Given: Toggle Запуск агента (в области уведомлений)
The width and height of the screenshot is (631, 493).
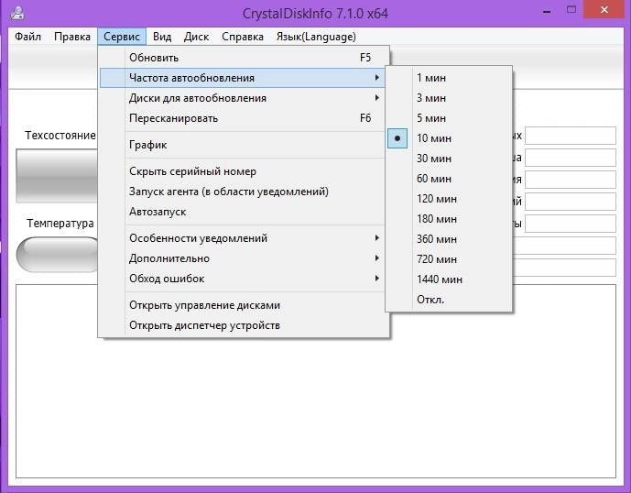Looking at the screenshot, I should (243, 192).
